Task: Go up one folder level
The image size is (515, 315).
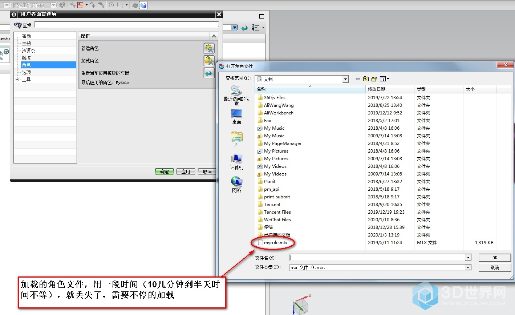Action: point(366,79)
